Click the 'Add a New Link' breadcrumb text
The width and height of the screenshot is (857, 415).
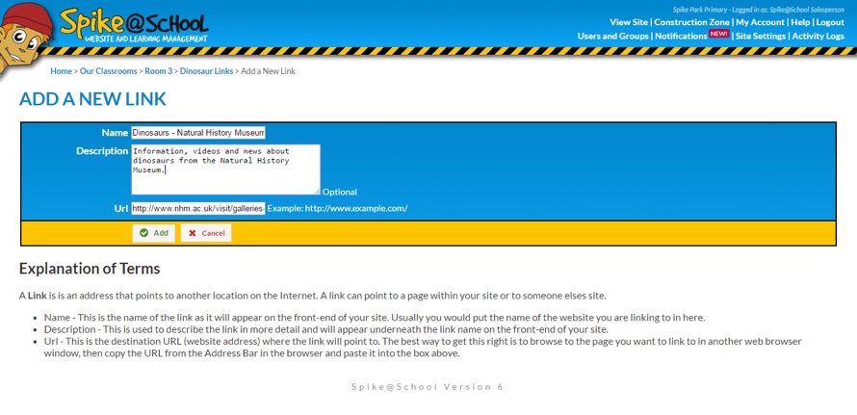(x=268, y=71)
